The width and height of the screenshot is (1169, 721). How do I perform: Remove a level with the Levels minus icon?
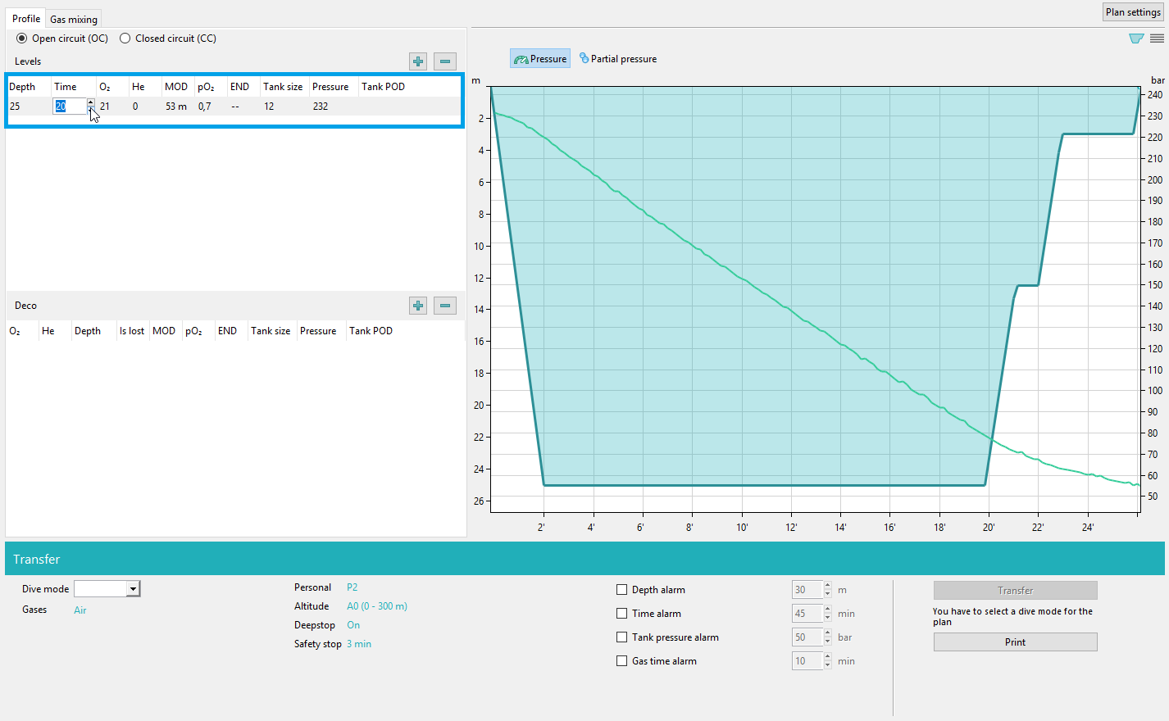(x=445, y=61)
